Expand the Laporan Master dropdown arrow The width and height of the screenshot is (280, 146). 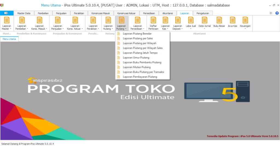[11, 29]
